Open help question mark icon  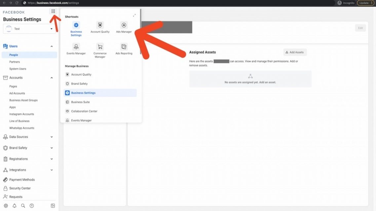[x=32, y=206]
